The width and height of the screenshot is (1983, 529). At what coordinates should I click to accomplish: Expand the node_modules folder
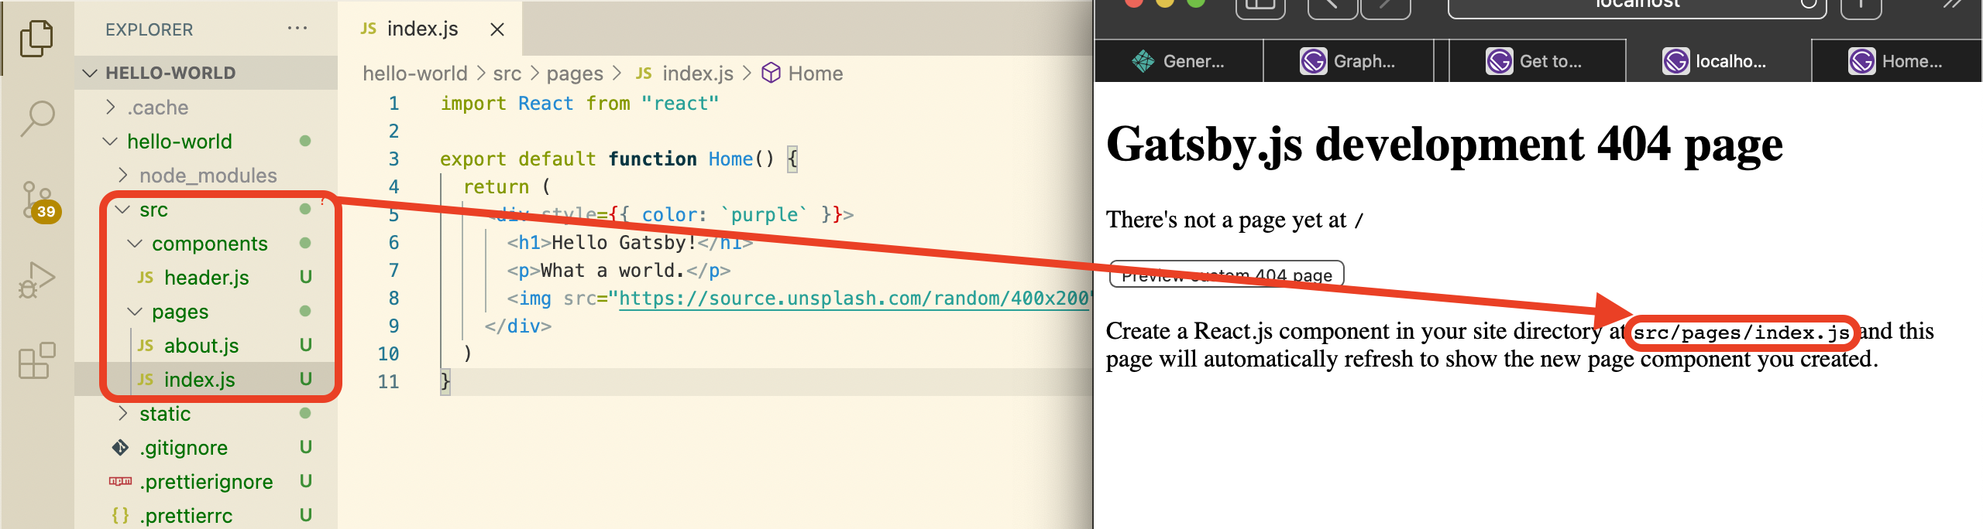(x=206, y=176)
